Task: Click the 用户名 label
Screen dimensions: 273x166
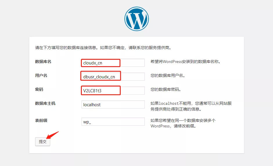Action: pyautogui.click(x=41, y=75)
